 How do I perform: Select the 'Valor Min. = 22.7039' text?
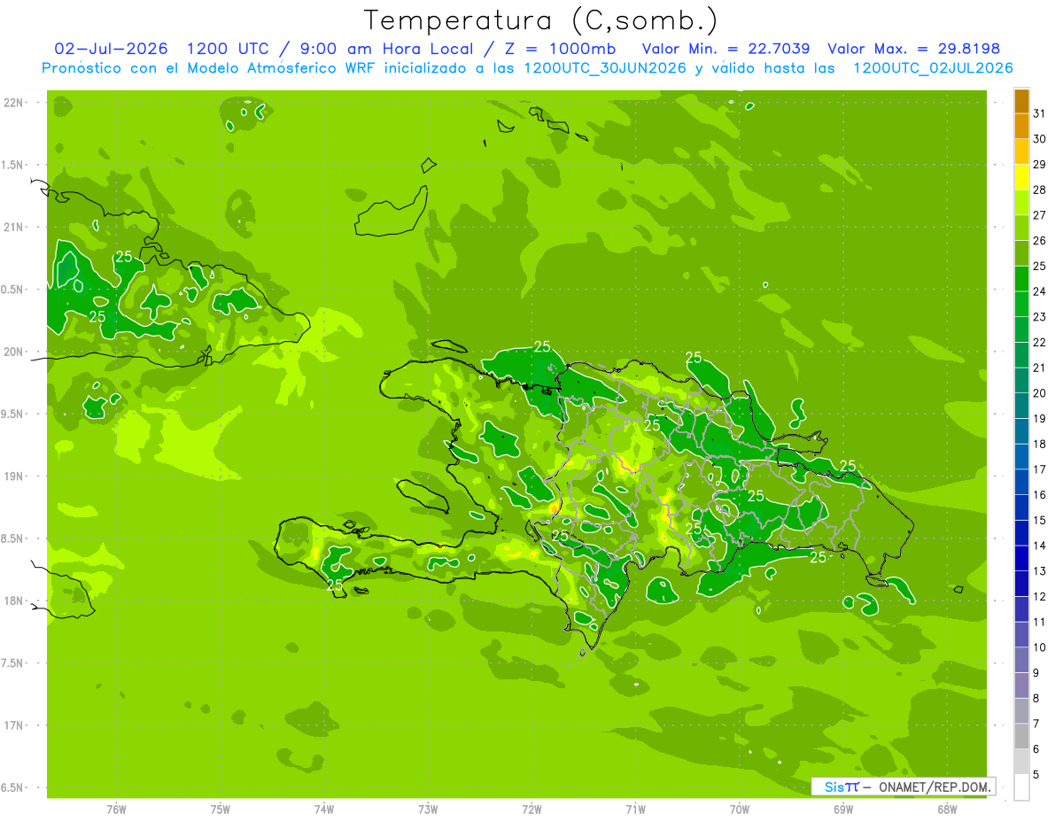point(725,49)
